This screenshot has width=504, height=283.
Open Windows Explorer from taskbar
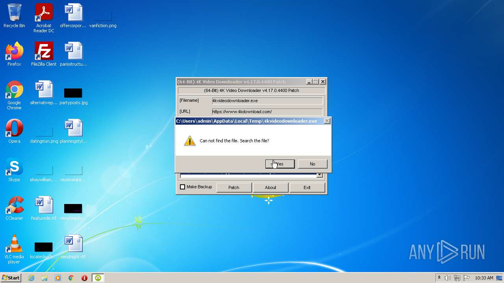pyautogui.click(x=44, y=278)
